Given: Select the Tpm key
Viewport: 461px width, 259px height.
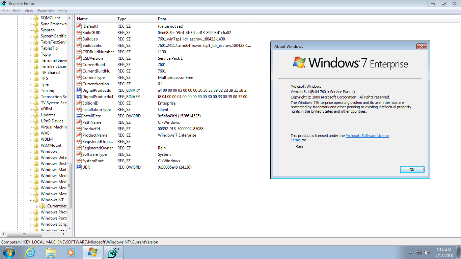Looking at the screenshot, I should 45,85.
